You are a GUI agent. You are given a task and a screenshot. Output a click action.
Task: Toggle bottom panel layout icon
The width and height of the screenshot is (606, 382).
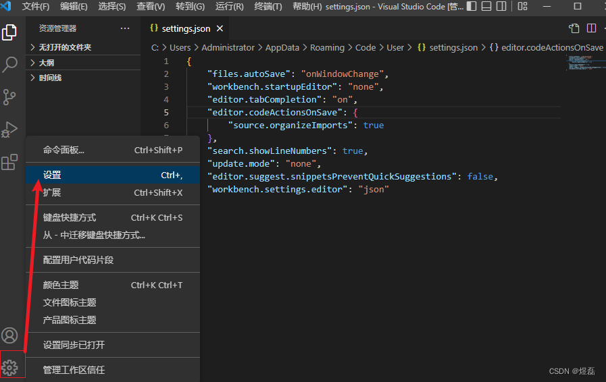[486, 6]
